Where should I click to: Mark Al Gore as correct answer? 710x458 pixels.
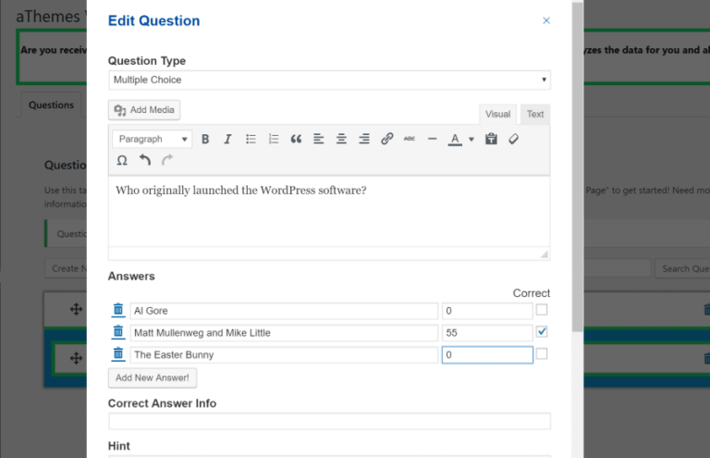542,310
